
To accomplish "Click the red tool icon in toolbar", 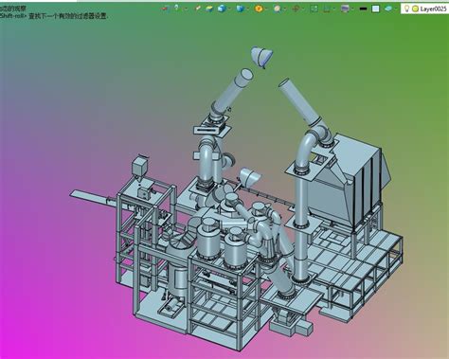I will point(165,9).
